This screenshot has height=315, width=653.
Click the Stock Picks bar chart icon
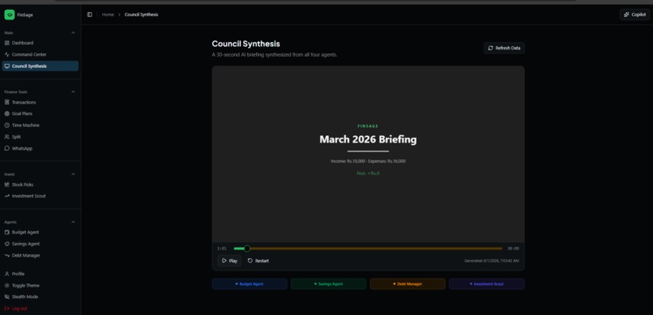6,185
